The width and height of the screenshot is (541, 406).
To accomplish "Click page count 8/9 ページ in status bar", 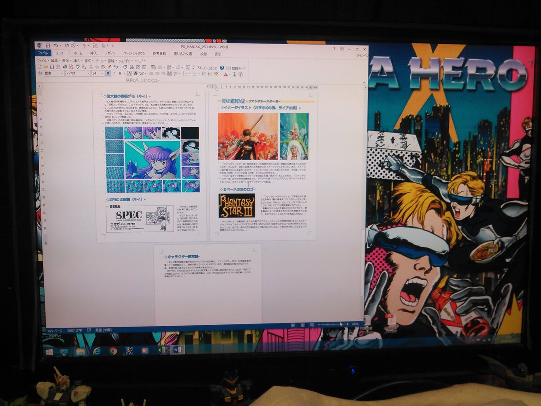I will pos(55,330).
